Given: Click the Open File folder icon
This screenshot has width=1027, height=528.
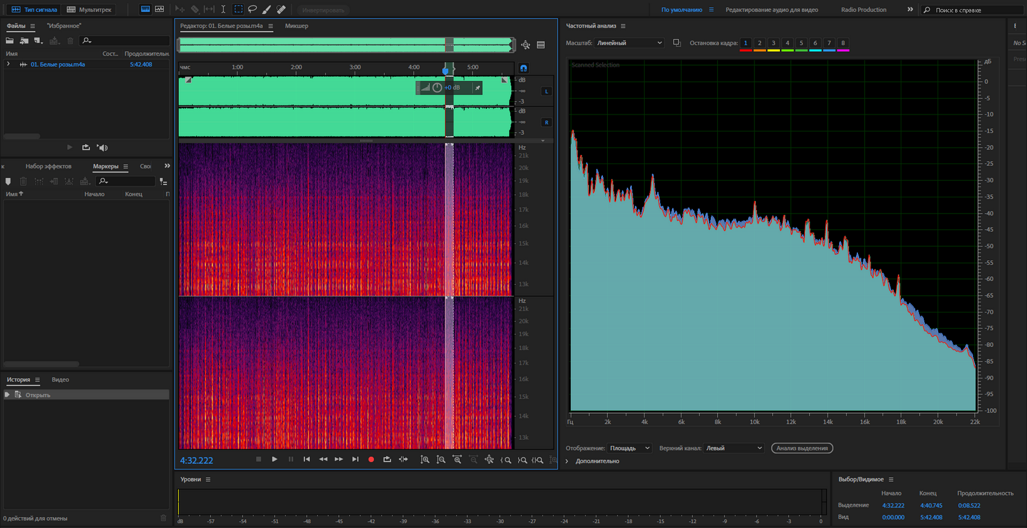Looking at the screenshot, I should click(x=10, y=40).
